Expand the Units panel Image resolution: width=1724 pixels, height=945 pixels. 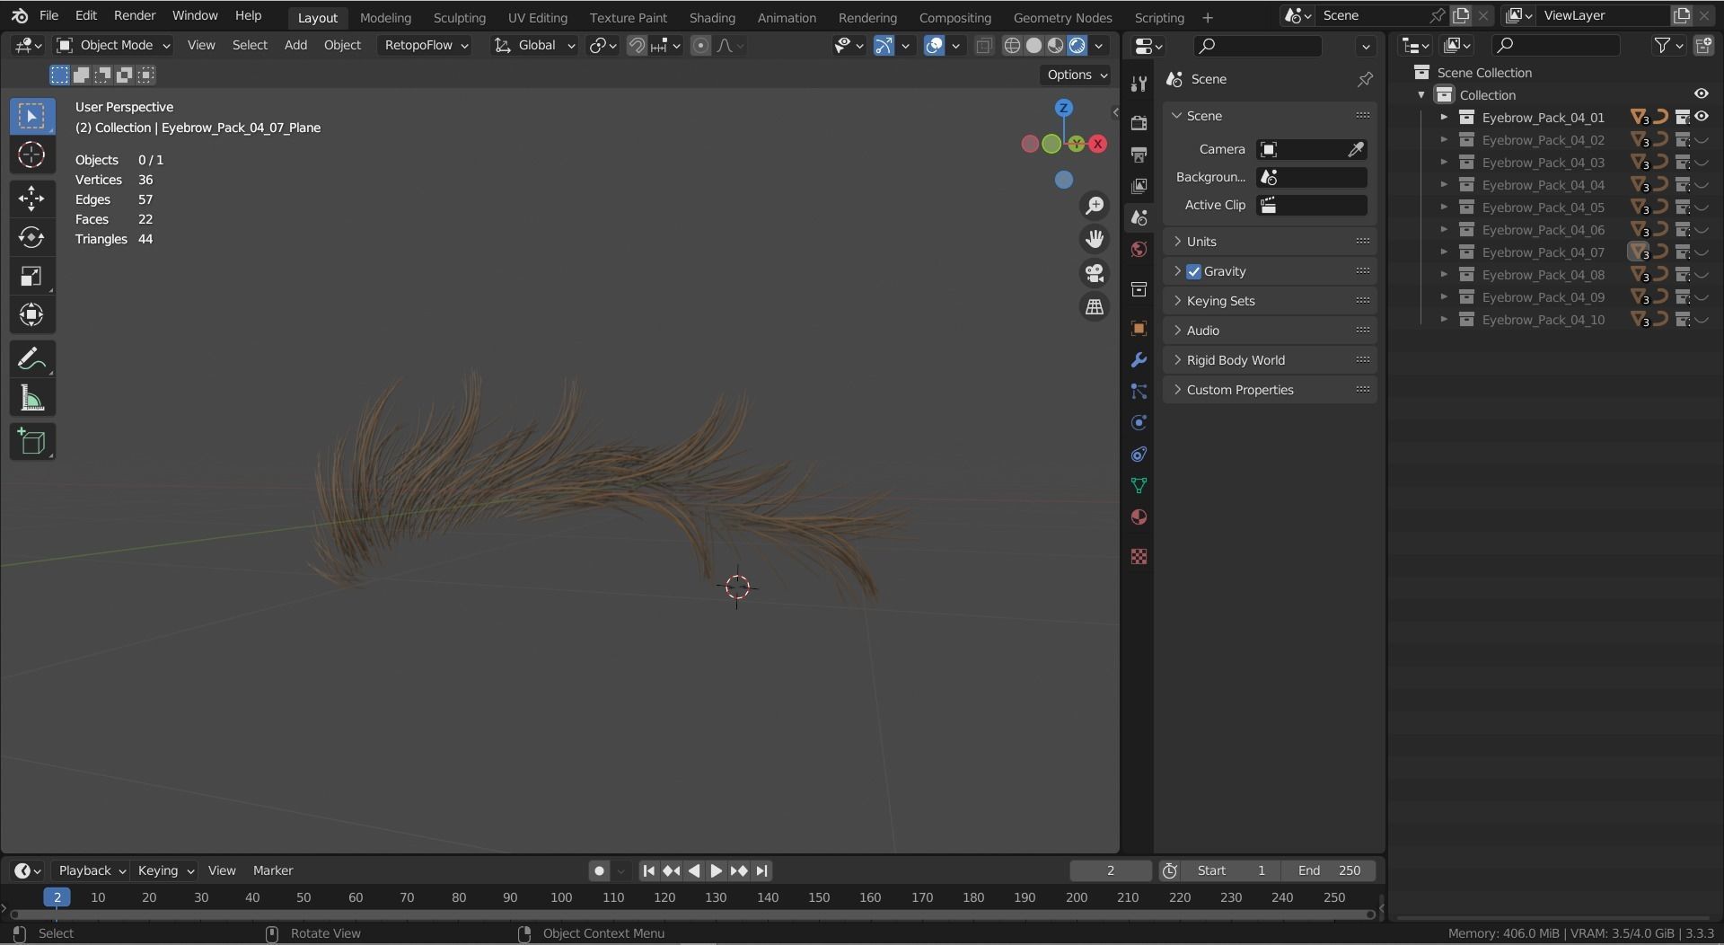point(1270,242)
